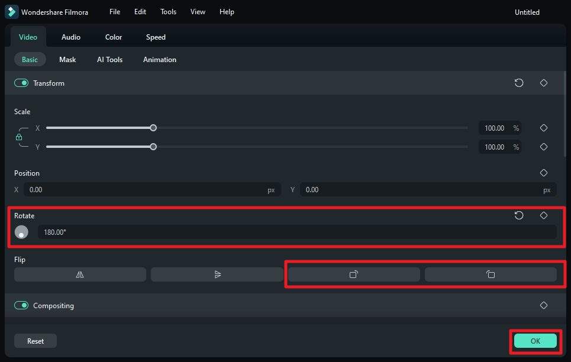Click the Scale Y slider handle
Image resolution: width=571 pixels, height=362 pixels.
point(153,147)
